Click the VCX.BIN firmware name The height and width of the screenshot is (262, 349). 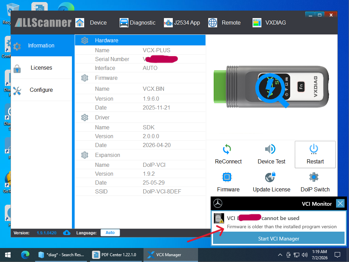(153, 89)
